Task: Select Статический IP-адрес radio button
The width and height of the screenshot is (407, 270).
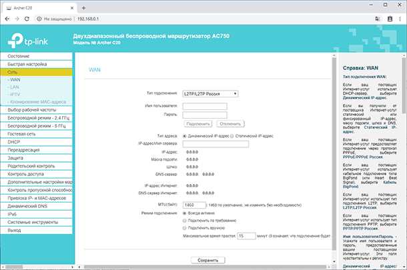Action: [x=232, y=136]
